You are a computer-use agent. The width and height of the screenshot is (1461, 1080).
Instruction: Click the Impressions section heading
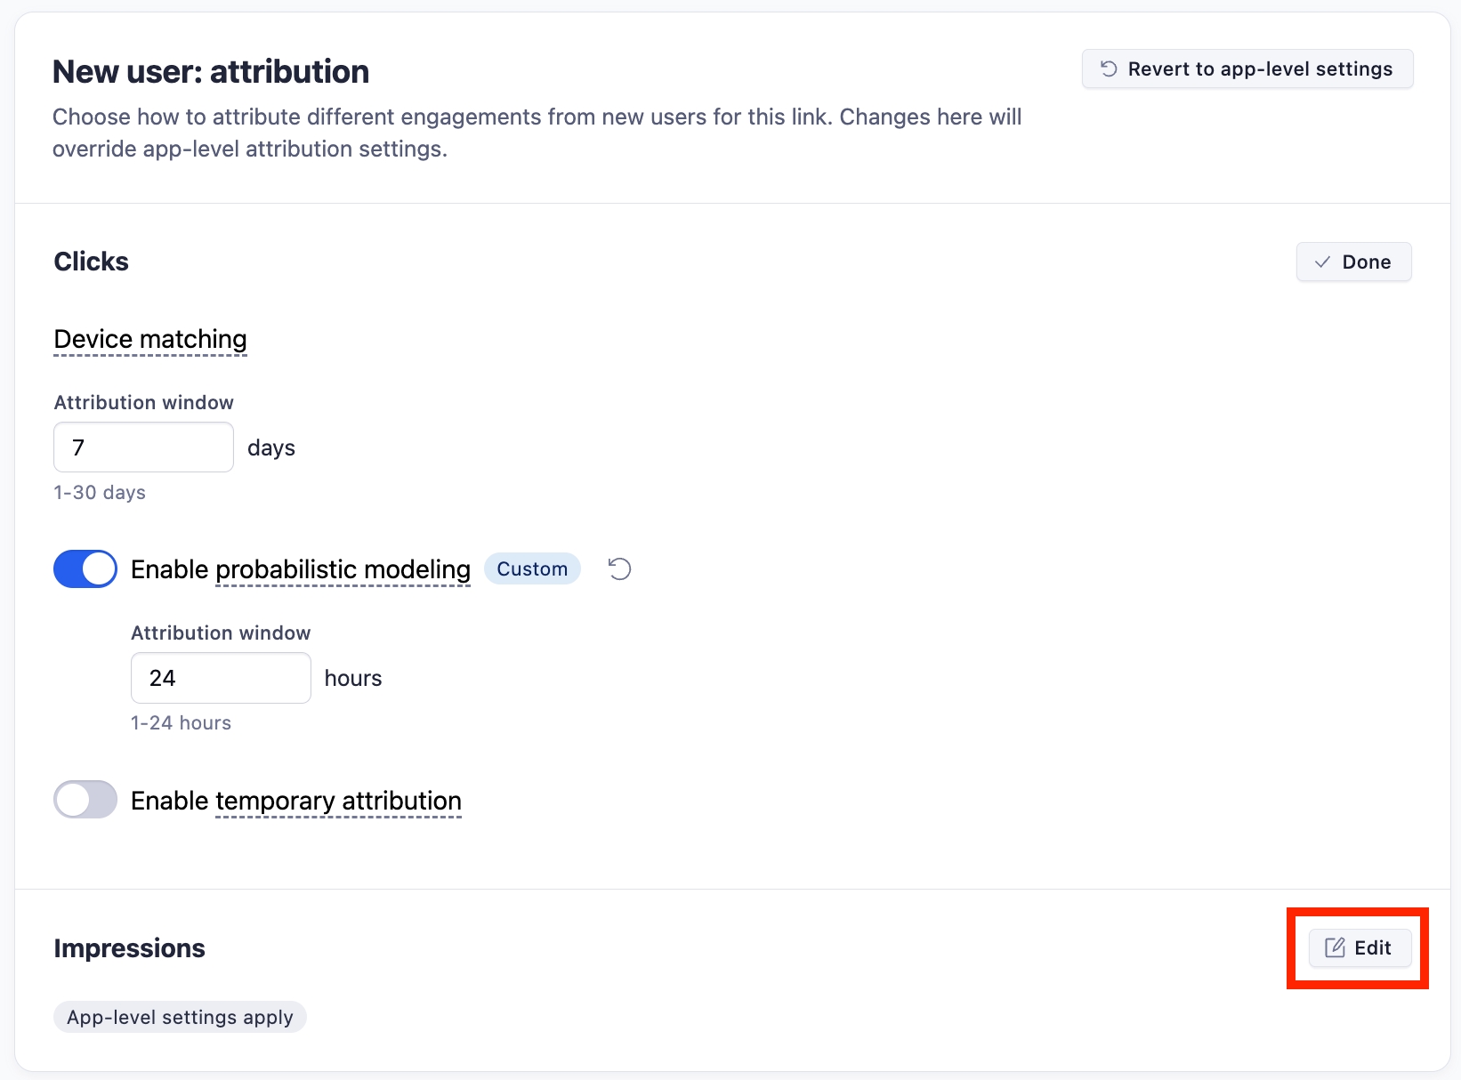tap(129, 948)
